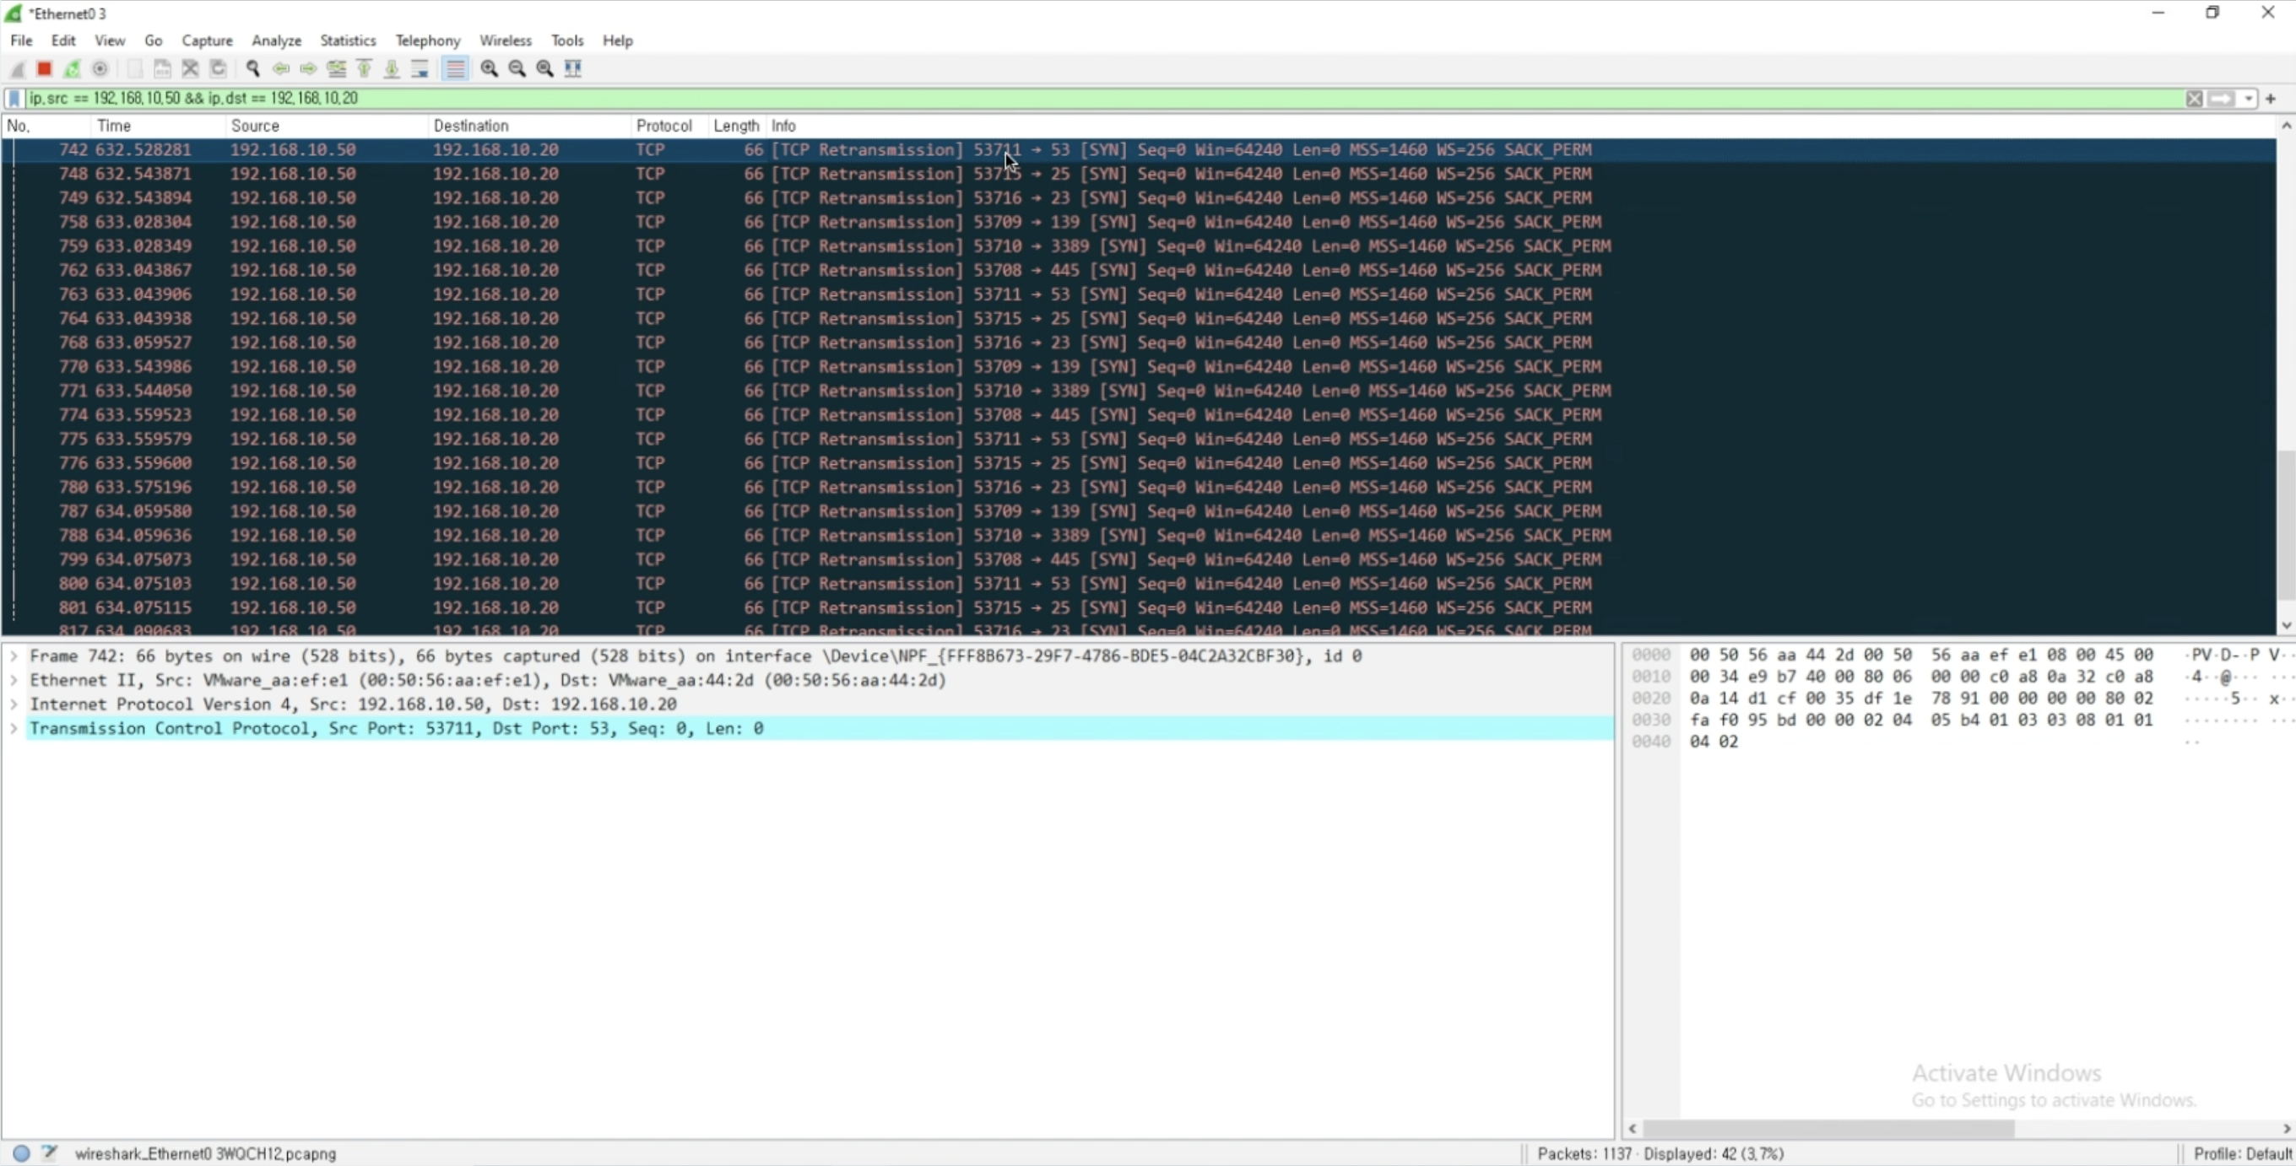Jump to the last packet
The width and height of the screenshot is (2296, 1166).
[x=392, y=68]
